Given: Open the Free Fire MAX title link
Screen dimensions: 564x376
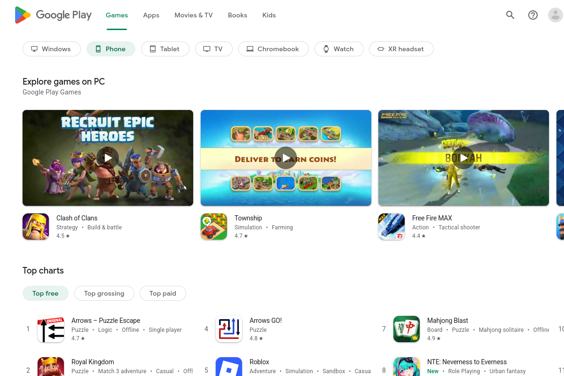Looking at the screenshot, I should [x=432, y=218].
